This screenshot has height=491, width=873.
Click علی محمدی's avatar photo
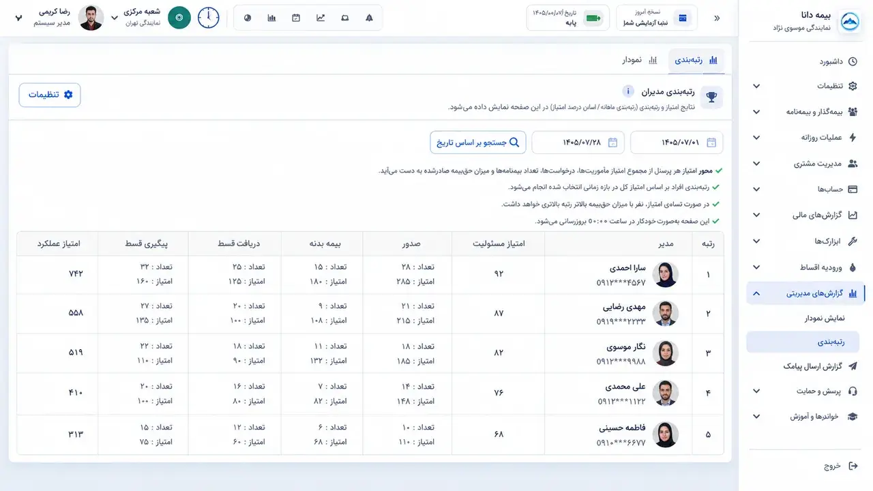point(666,393)
